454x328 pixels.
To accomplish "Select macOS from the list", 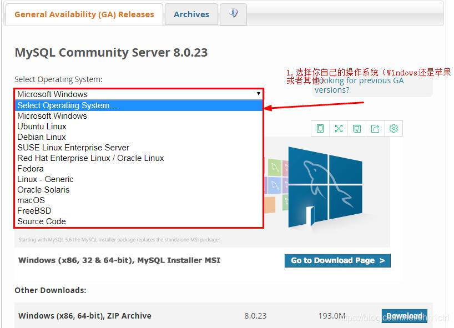I will pyautogui.click(x=139, y=200).
